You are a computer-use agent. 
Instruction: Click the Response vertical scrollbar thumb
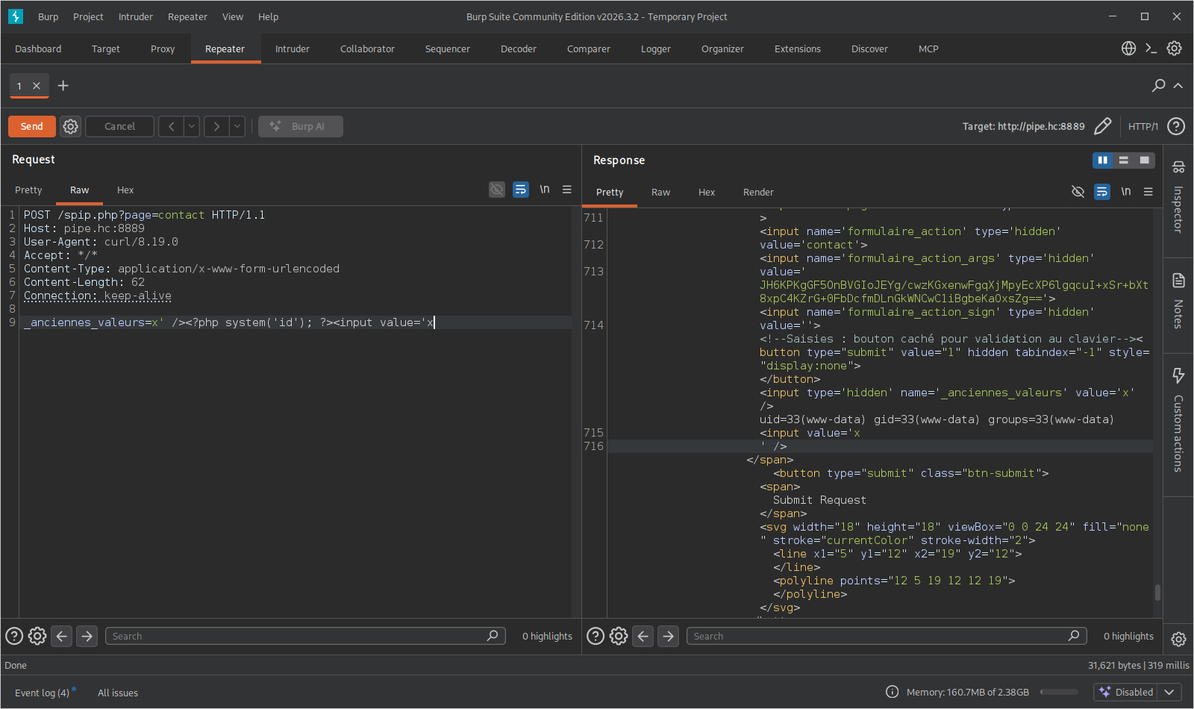point(1157,592)
